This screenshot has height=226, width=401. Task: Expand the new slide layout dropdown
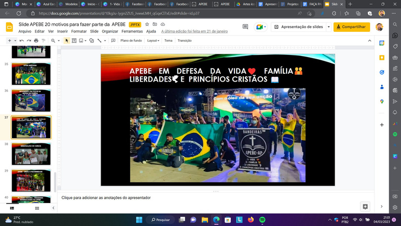pos(15,40)
